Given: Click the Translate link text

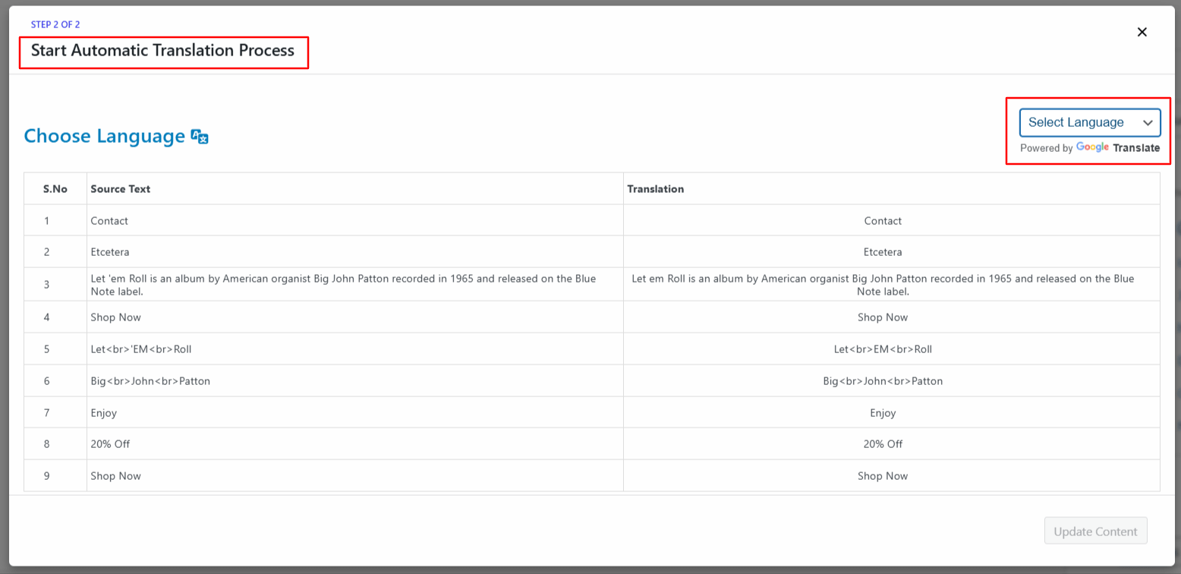Looking at the screenshot, I should click(1136, 148).
